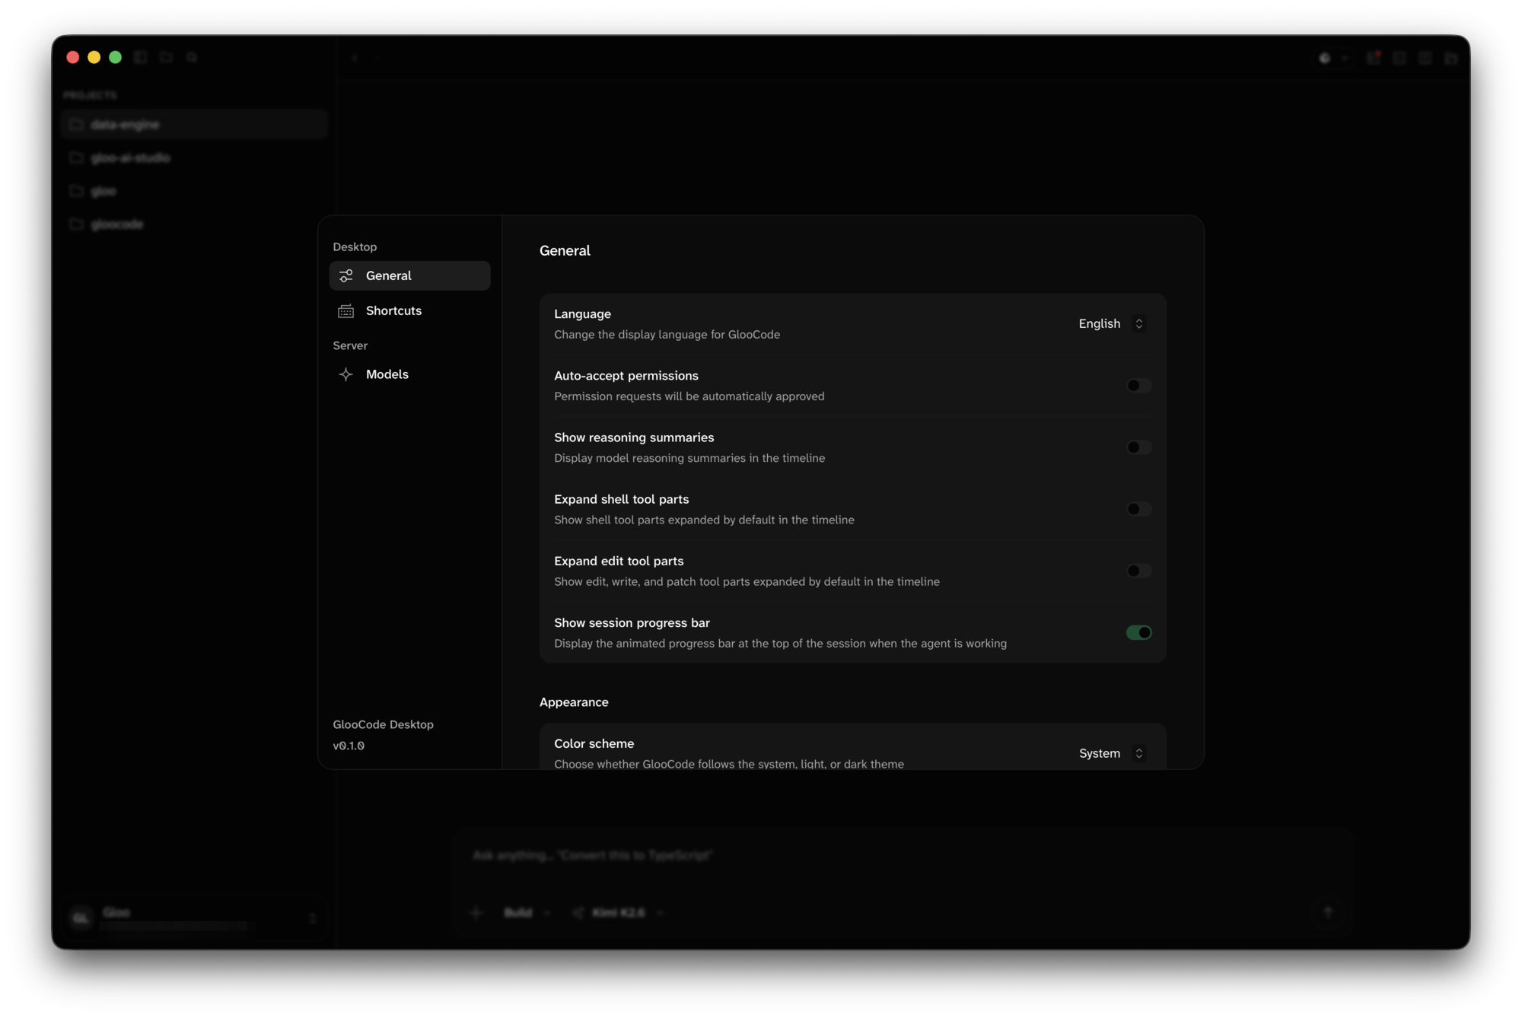This screenshot has height=1018, width=1522.
Task: Open the status circle dropdown at top right
Action: [1333, 58]
